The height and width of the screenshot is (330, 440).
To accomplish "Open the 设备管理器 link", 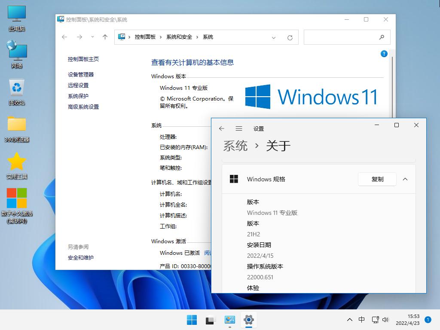I will (x=80, y=75).
